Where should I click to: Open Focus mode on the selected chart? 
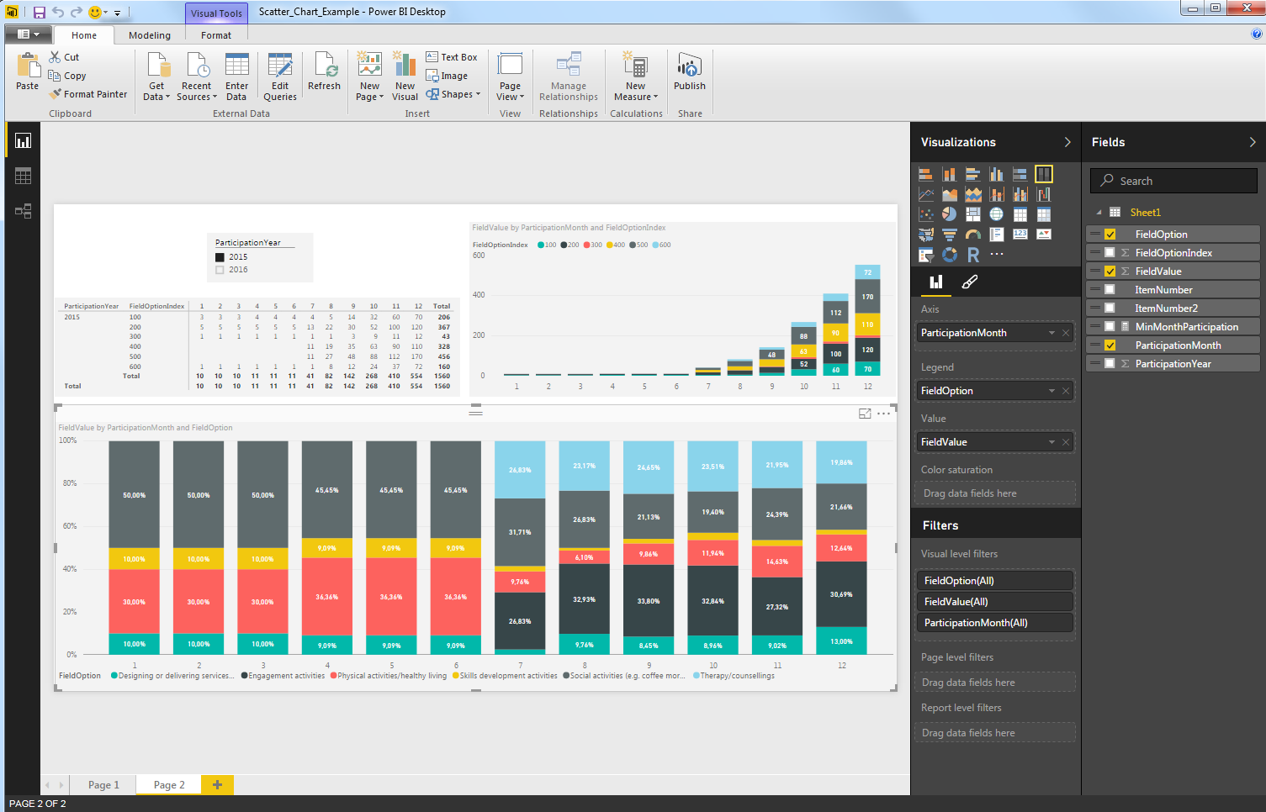coord(864,414)
